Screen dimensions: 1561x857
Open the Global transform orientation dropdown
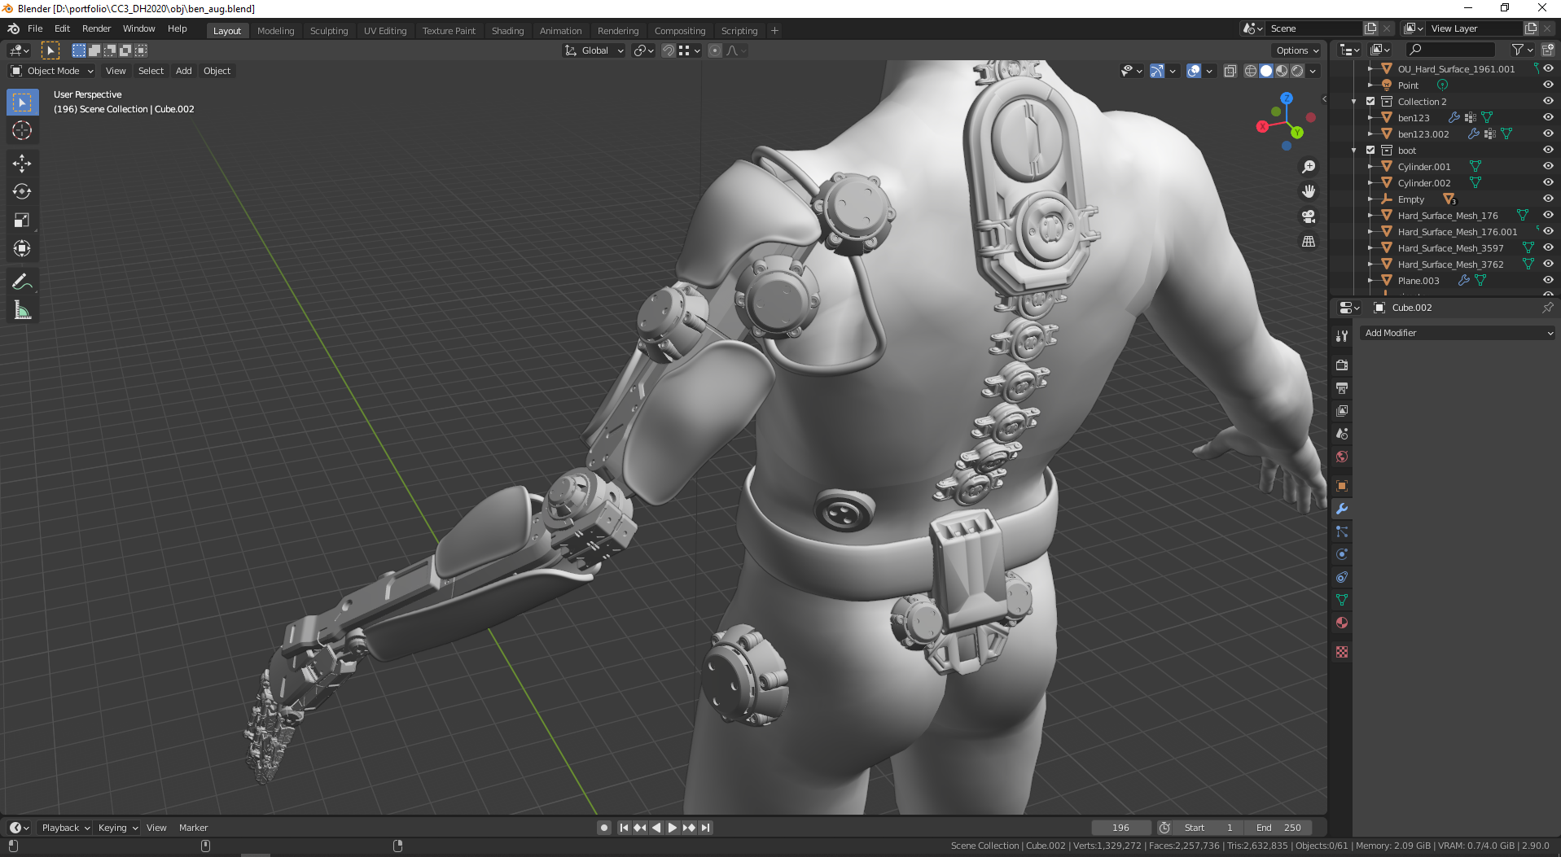[594, 50]
